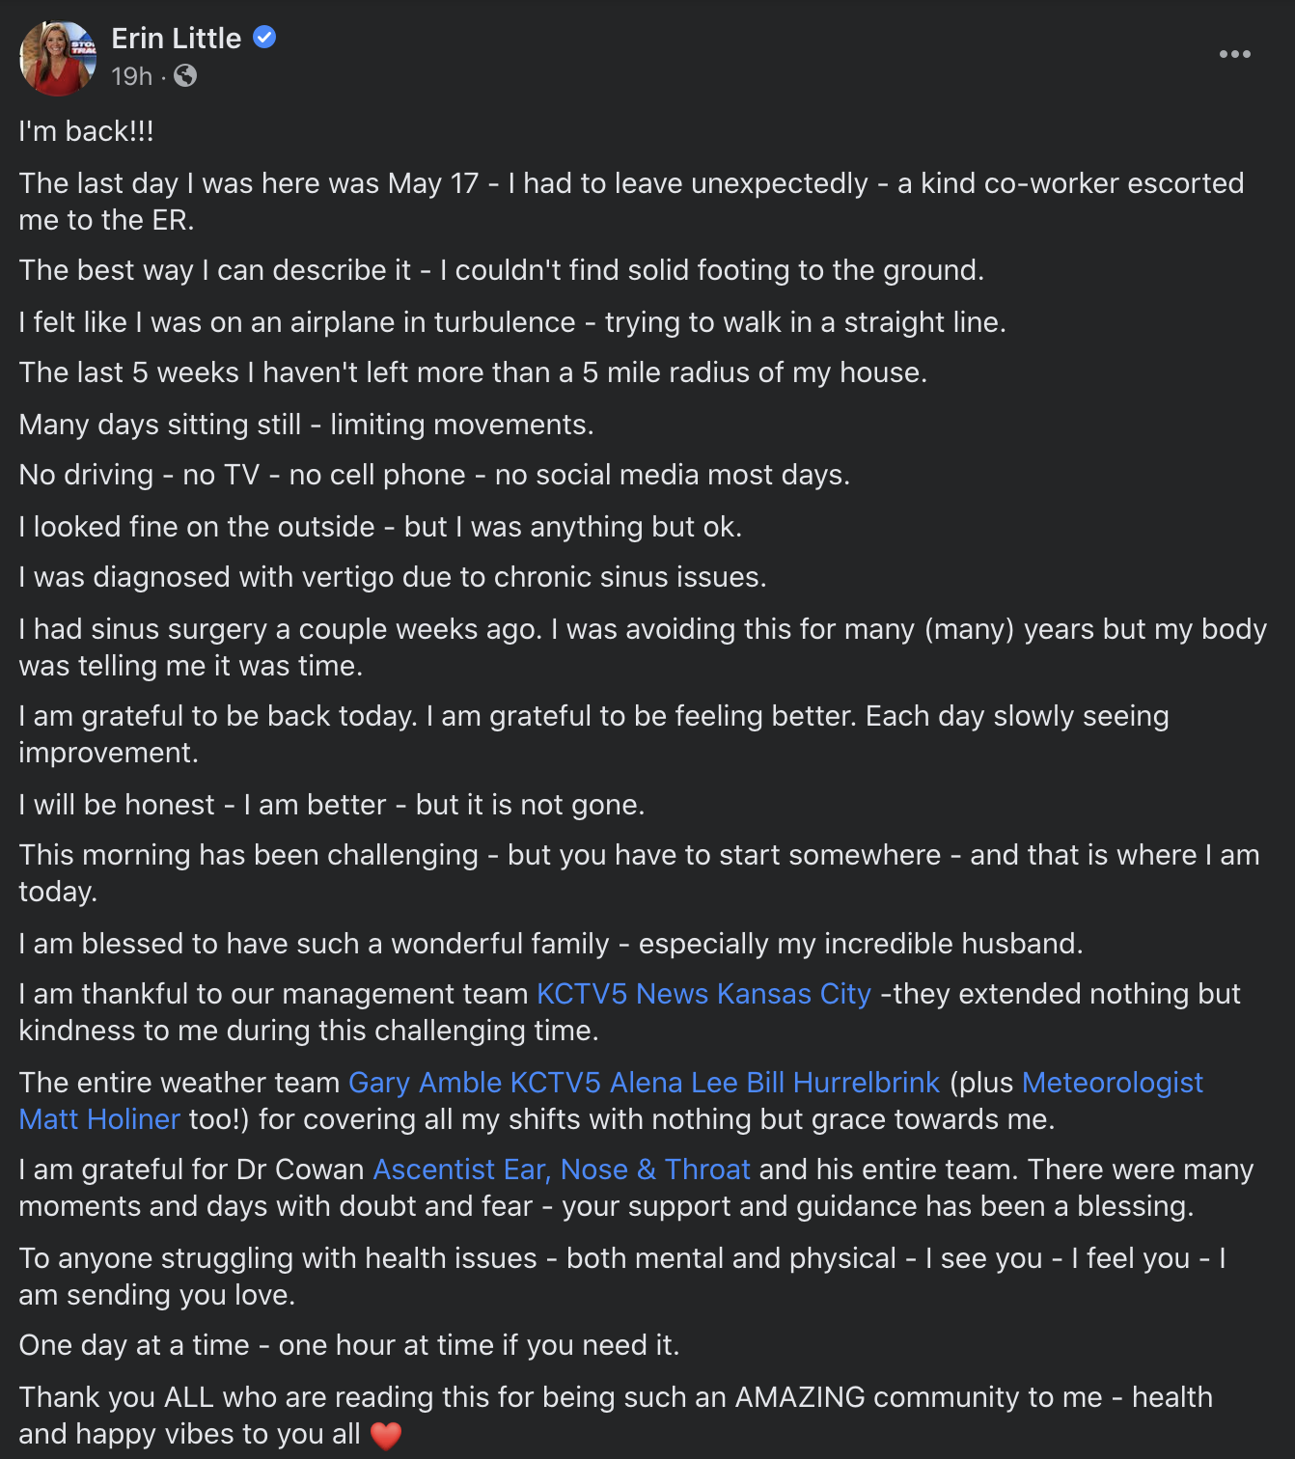Screen dimensions: 1295x1459
Task: Click the vertigo diagnosis sentence
Action: (x=393, y=577)
